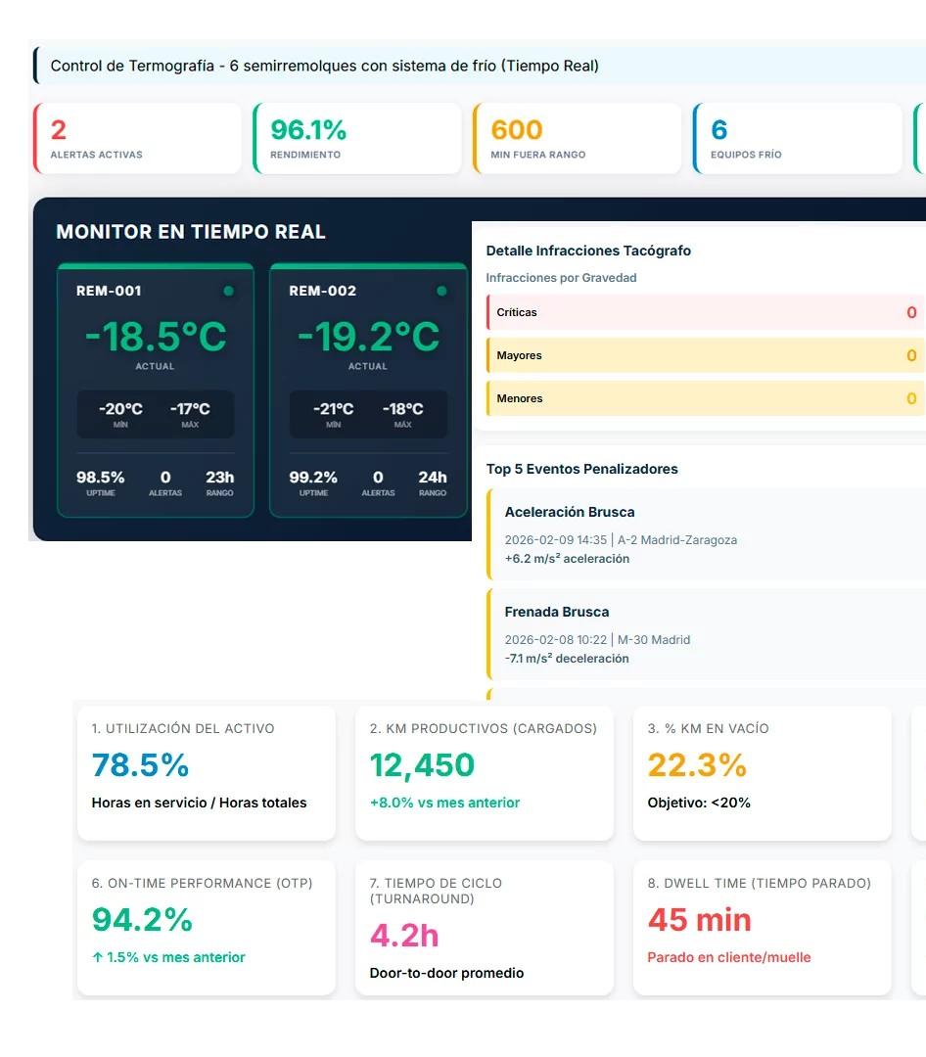This screenshot has height=1057, width=926.
Task: Open the Km Productivos (Cargados) KPI card
Action: click(485, 773)
